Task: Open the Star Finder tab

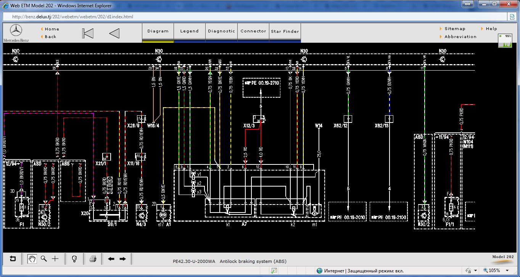Action: [285, 31]
